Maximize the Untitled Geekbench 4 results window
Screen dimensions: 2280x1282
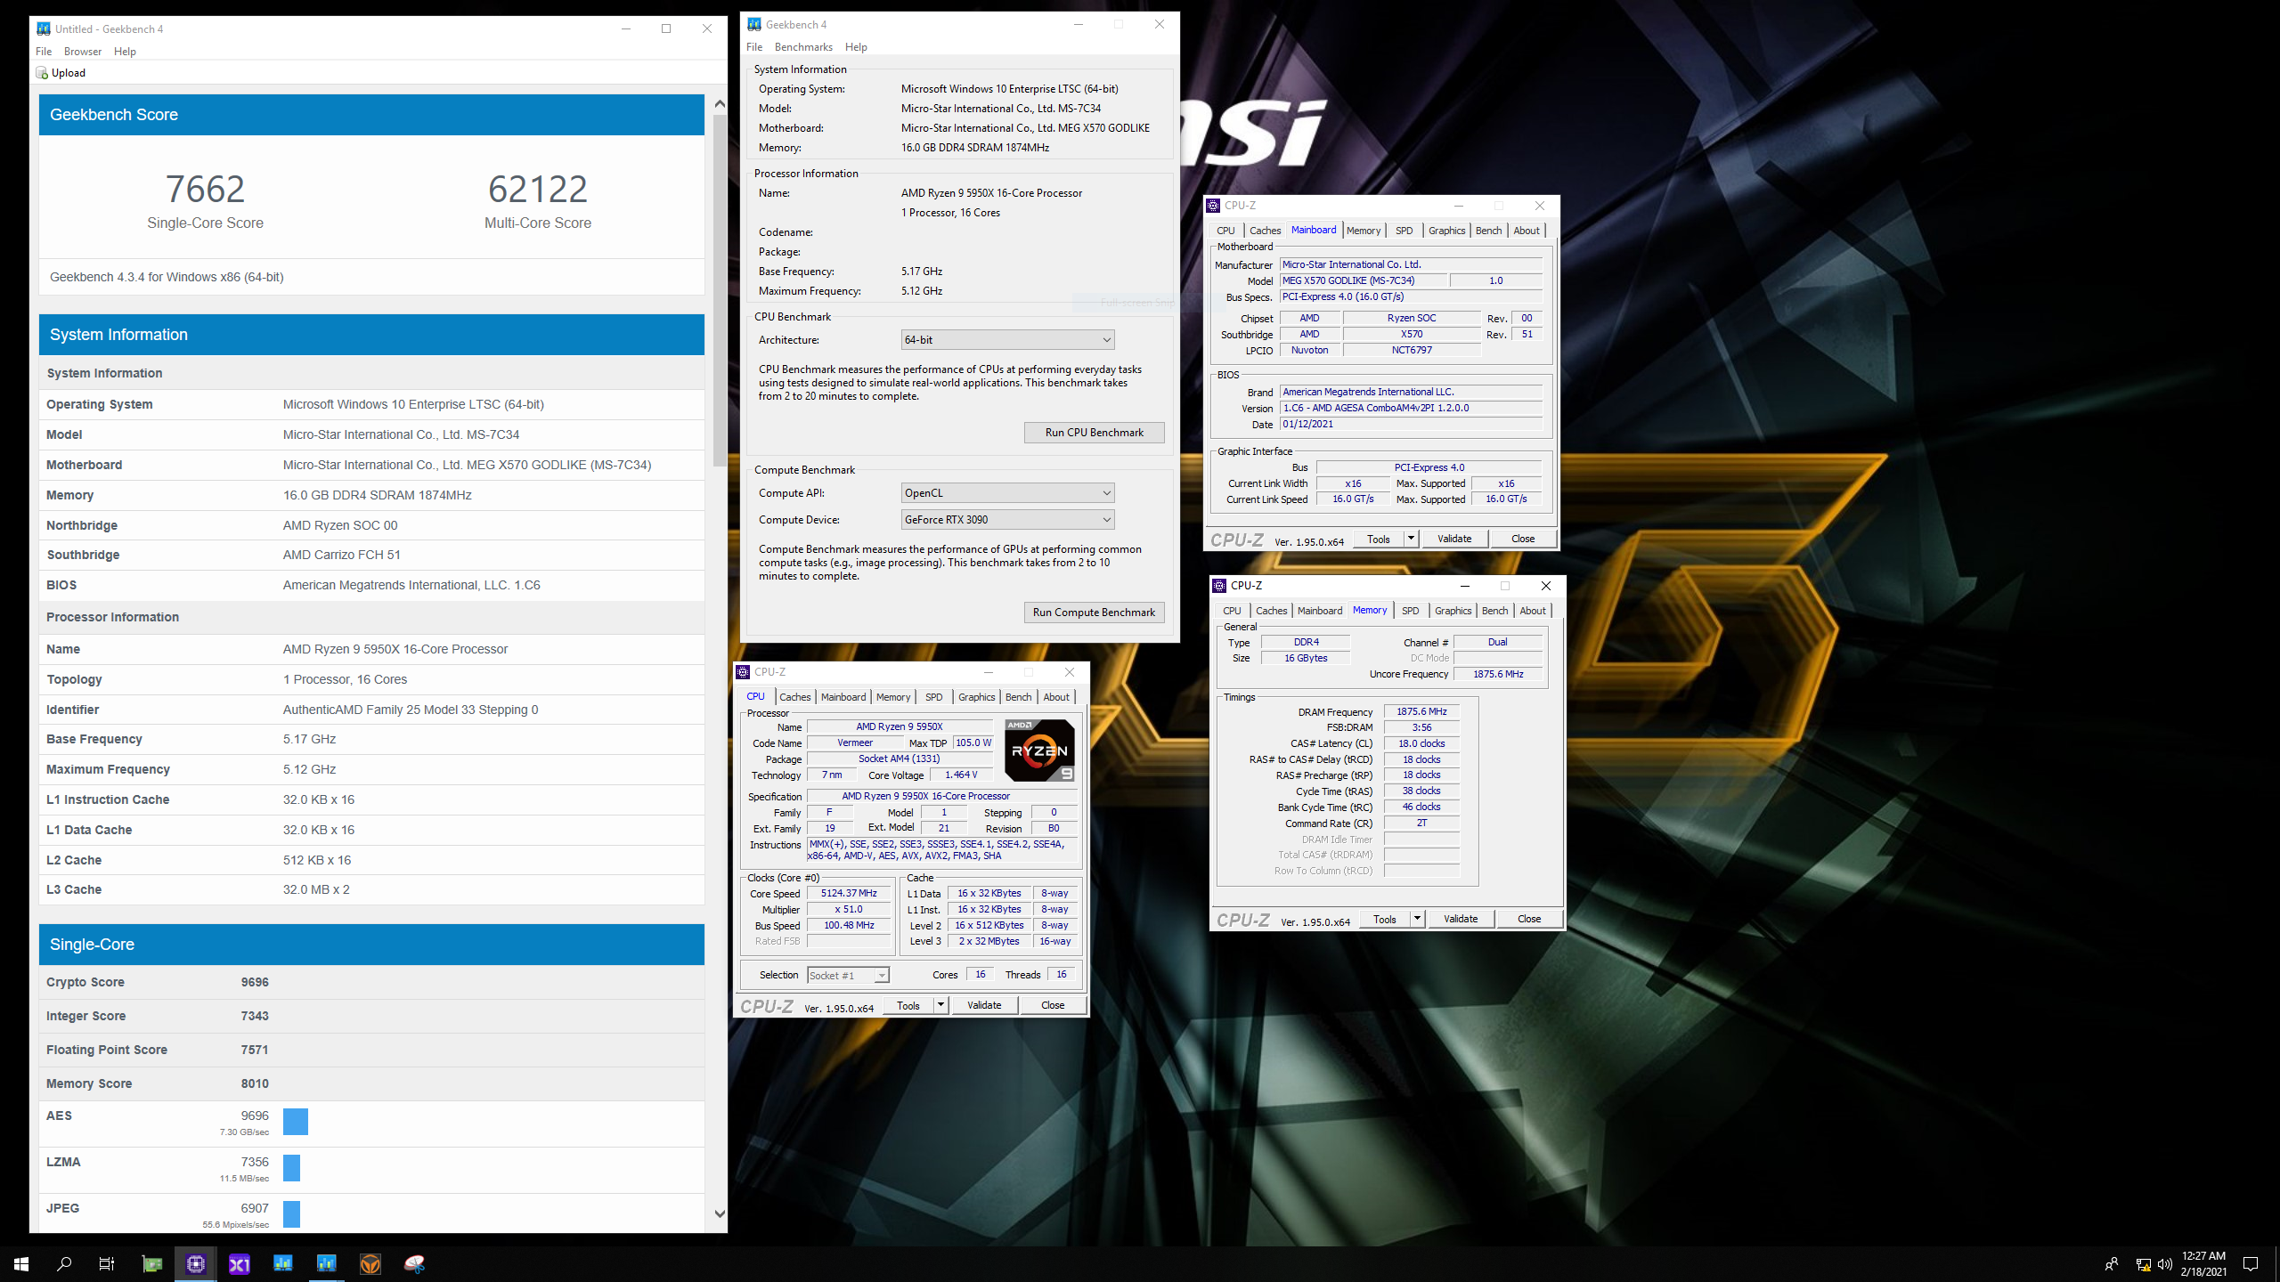(666, 28)
